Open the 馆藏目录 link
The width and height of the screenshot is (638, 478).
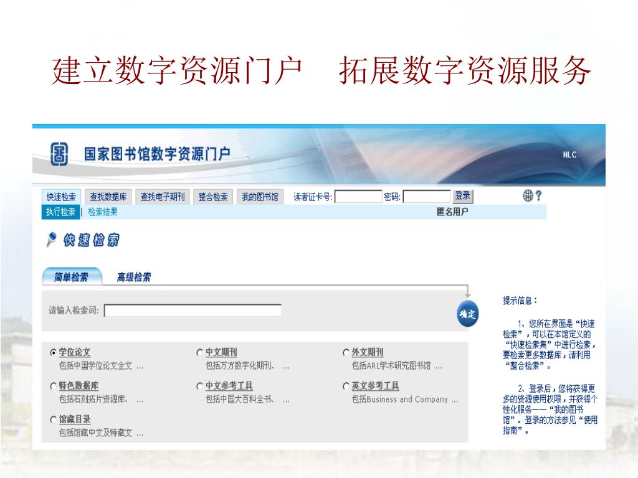75,419
